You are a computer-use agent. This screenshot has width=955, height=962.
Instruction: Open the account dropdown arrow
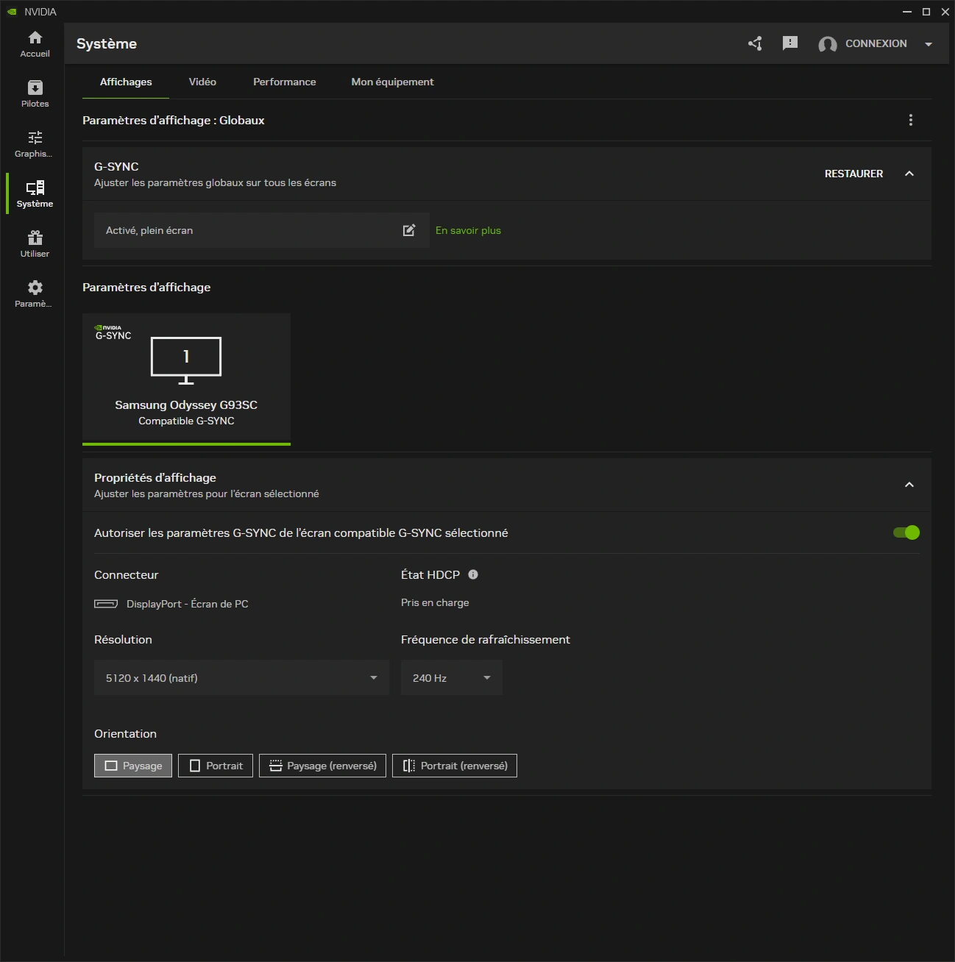click(x=929, y=44)
